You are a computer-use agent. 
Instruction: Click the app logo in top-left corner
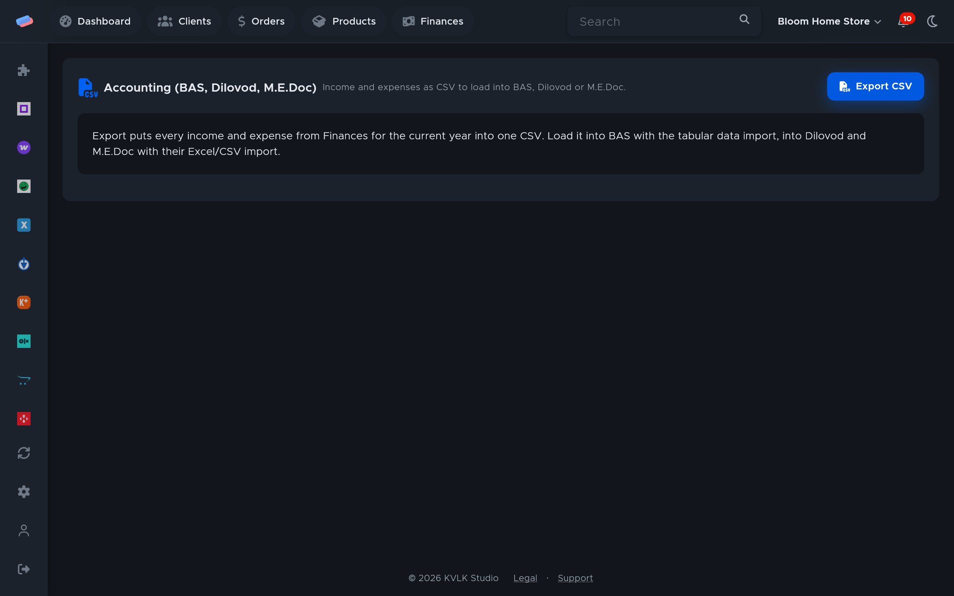pos(25,21)
